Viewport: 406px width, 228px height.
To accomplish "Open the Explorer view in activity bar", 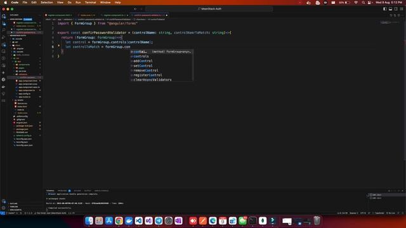I will click(x=4, y=16).
